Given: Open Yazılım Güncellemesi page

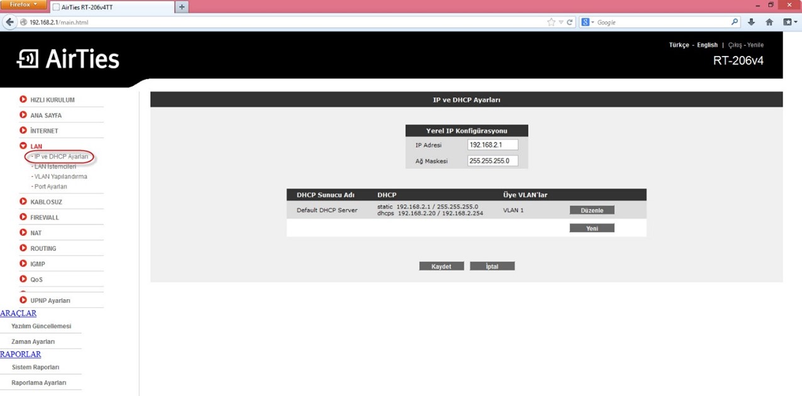Looking at the screenshot, I should [x=41, y=326].
